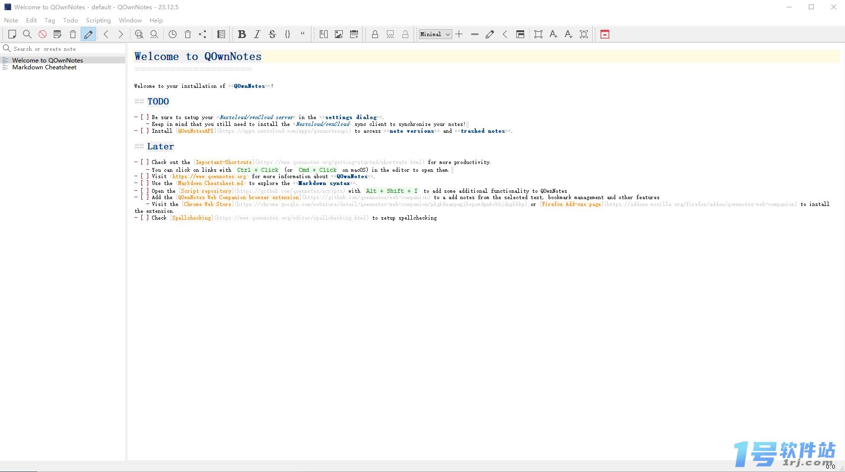The height and width of the screenshot is (472, 845).
Task: Open the Note menu
Action: (x=11, y=21)
